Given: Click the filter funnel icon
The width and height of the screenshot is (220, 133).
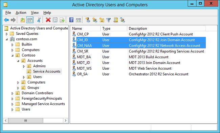Looking at the screenshot, I should tap(108, 20).
